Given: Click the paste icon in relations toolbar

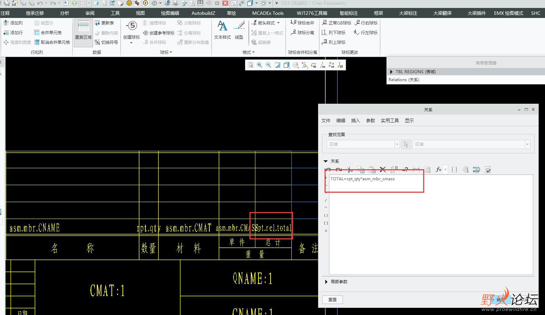Looking at the screenshot, I should [372, 170].
